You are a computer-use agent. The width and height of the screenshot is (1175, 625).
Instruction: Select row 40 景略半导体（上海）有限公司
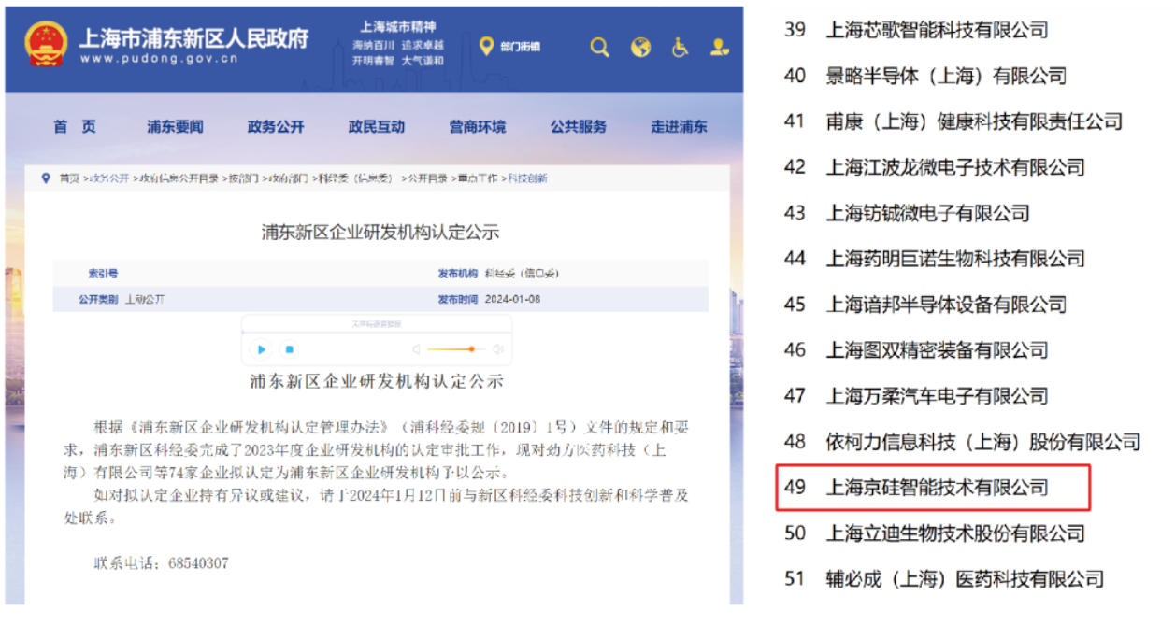coord(925,76)
